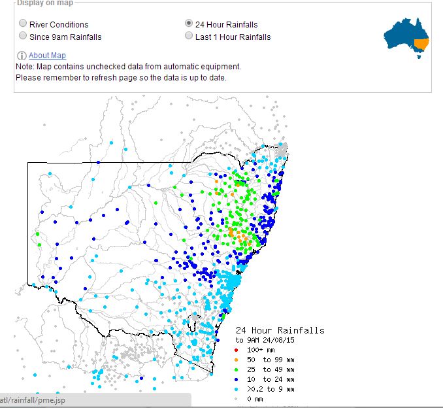The height and width of the screenshot is (408, 443).
Task: Click the grey 0 mm legend dot
Action: (x=238, y=399)
